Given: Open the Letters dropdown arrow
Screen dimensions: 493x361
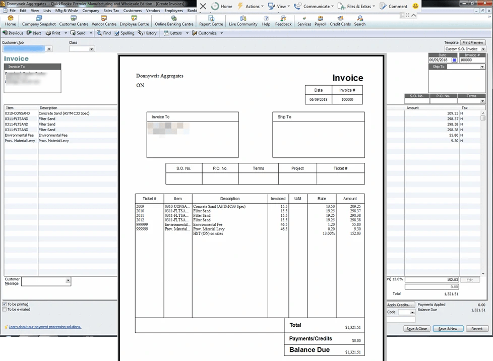Looking at the screenshot, I should (187, 33).
